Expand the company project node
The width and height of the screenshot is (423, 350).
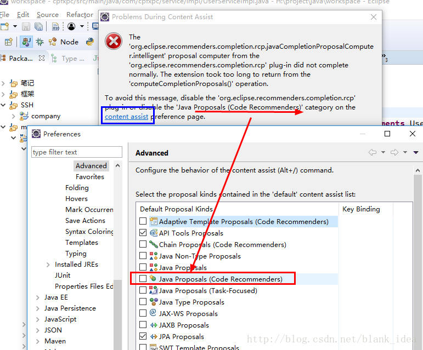click(x=14, y=116)
